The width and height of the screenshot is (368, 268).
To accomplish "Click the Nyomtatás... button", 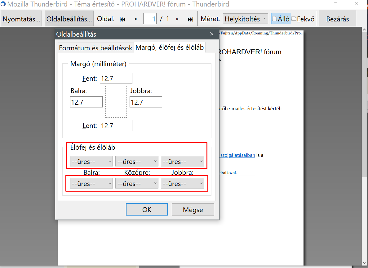I will [x=21, y=19].
